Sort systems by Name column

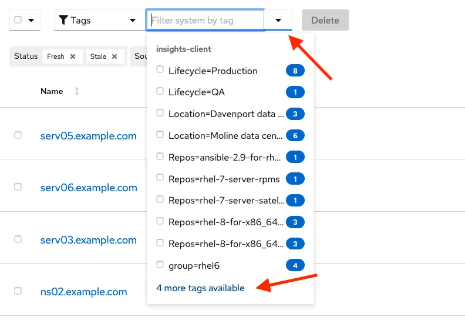point(76,92)
